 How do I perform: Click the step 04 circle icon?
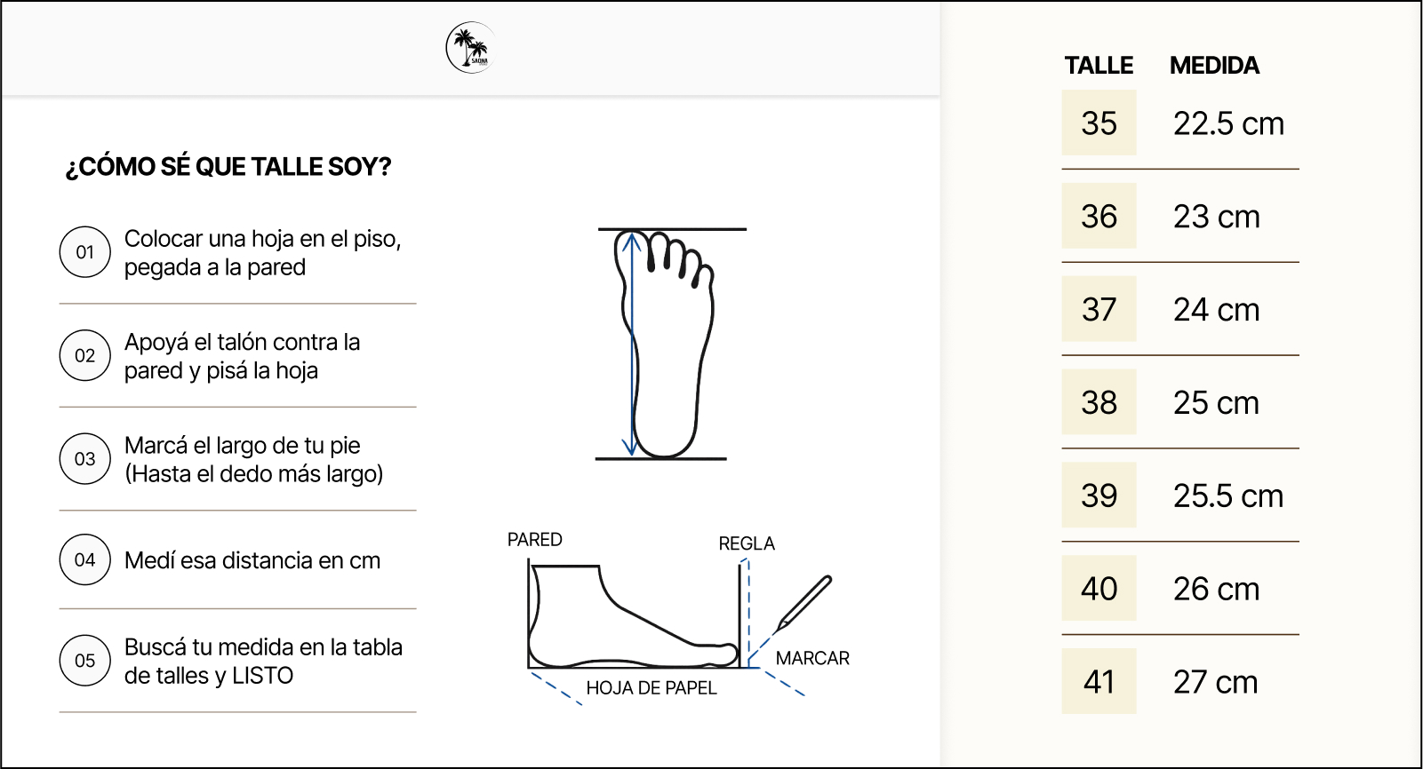[x=84, y=560]
